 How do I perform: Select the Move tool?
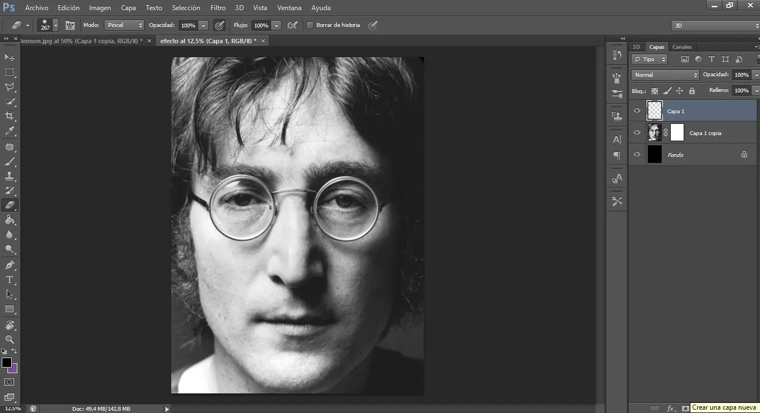(8, 57)
